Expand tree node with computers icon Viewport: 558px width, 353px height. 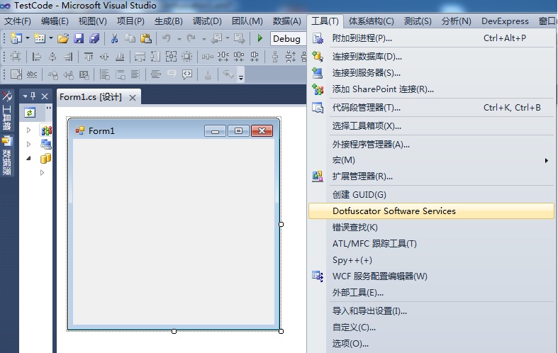click(29, 144)
